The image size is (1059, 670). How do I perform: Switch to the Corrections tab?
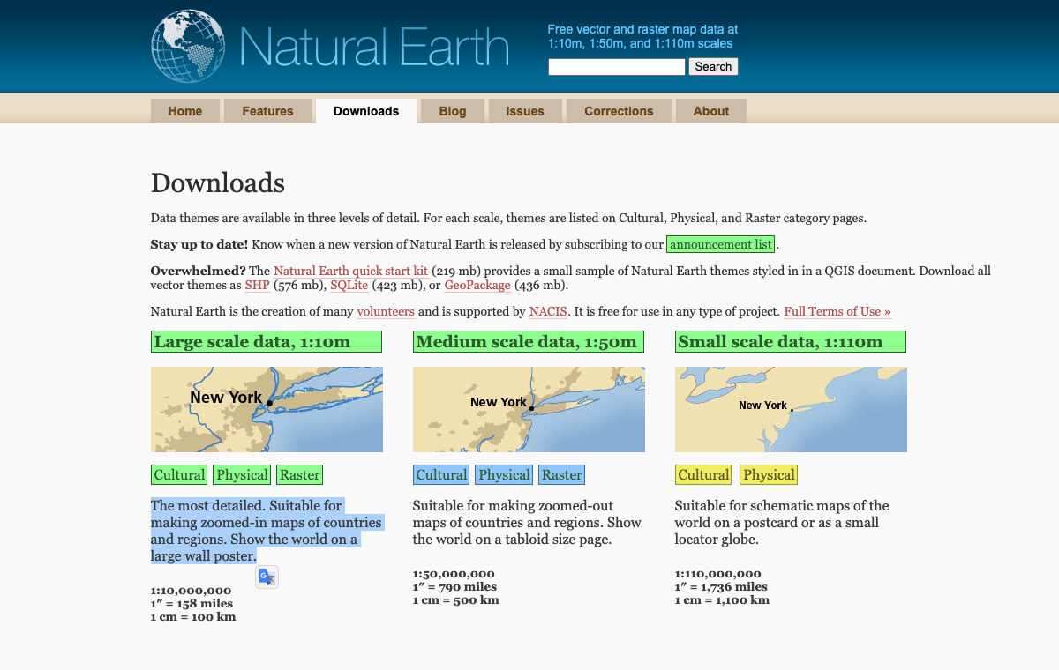[x=619, y=111]
